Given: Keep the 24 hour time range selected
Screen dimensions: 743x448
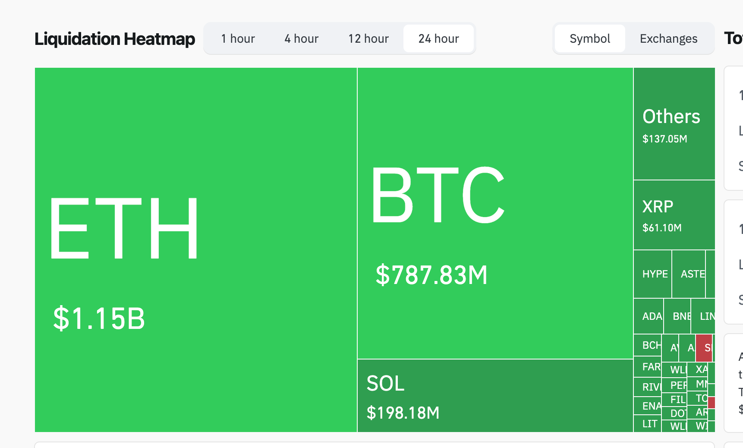Looking at the screenshot, I should tap(438, 38).
